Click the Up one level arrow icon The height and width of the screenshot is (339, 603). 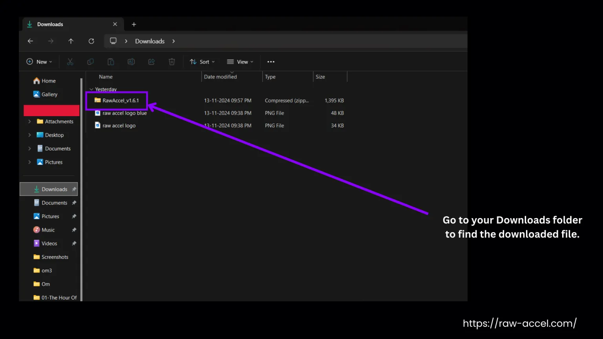pos(71,41)
